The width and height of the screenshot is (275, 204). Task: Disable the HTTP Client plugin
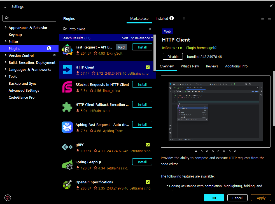point(173,57)
